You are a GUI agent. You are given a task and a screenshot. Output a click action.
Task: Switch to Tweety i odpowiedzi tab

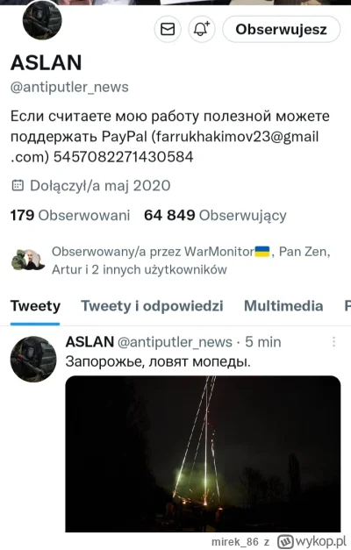(x=152, y=306)
